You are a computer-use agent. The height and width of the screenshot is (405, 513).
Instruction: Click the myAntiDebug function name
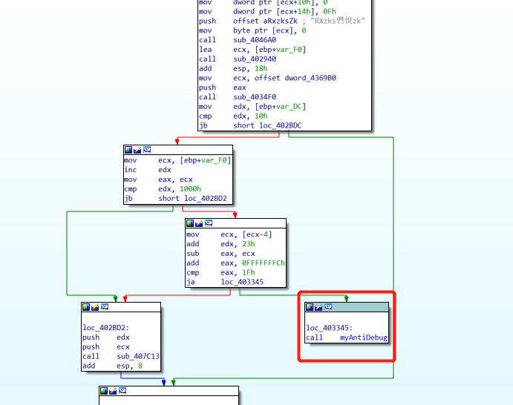364,337
